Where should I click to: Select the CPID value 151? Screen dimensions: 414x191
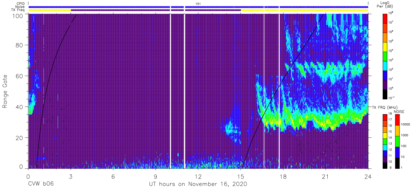[x=198, y=4]
